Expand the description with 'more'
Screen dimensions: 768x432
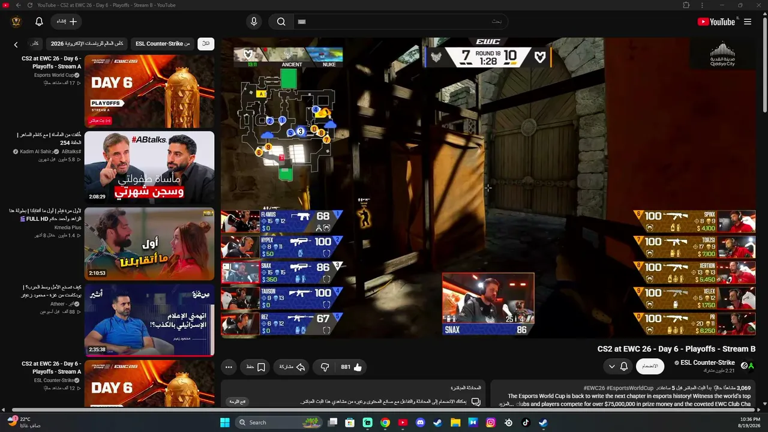[x=505, y=404]
